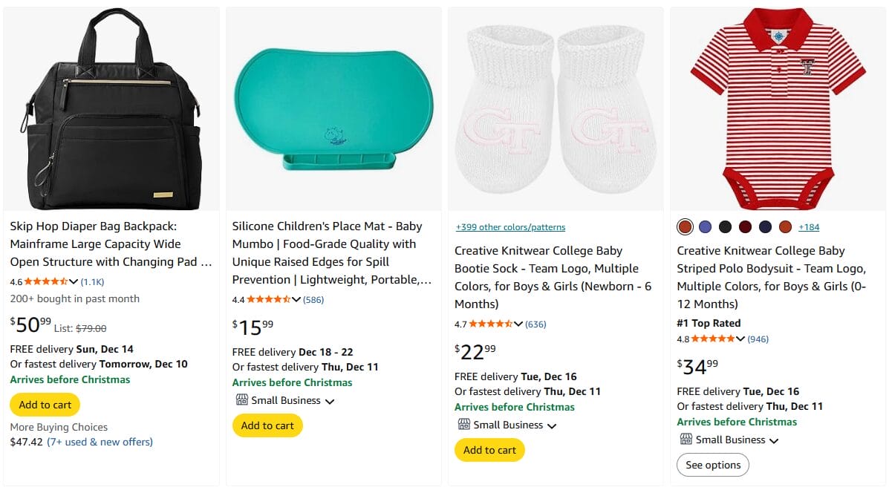Expand Small Business dropdown on place mat card

pos(328,399)
